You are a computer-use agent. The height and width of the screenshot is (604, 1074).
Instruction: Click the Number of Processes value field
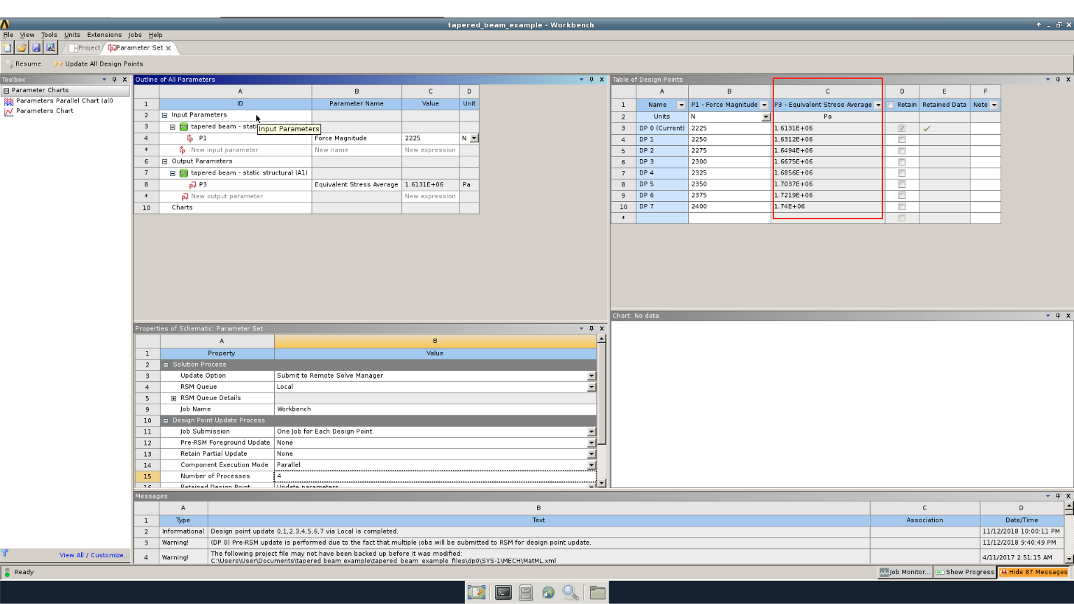(x=435, y=476)
